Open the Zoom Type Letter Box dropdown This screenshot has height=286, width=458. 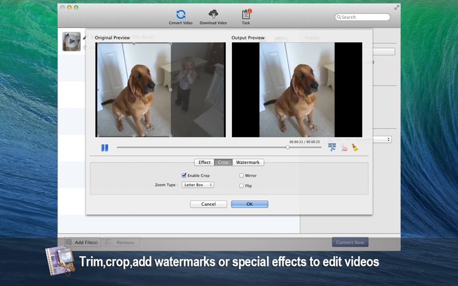198,185
